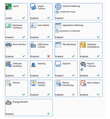Toggle the Internet Metering check mark
The width and height of the screenshot is (110, 119).
[x=98, y=18]
